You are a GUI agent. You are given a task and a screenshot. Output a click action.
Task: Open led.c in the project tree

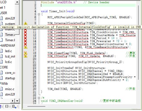(x=8, y=51)
